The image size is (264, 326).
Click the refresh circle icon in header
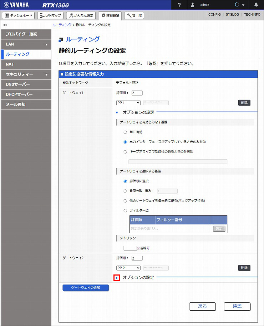237,5
